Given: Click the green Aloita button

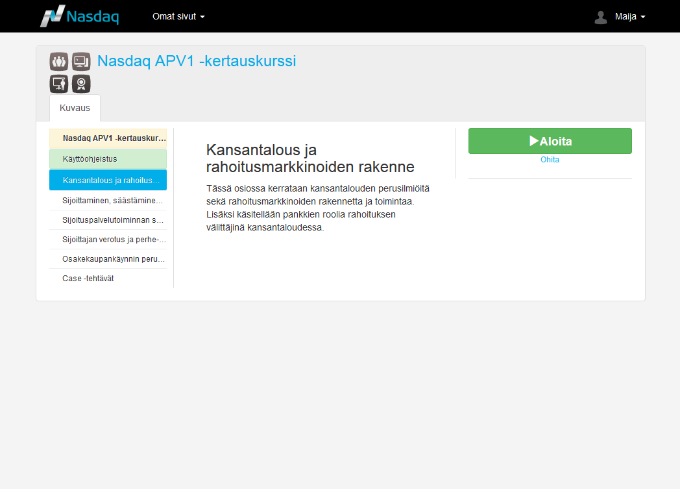Looking at the screenshot, I should click(550, 141).
